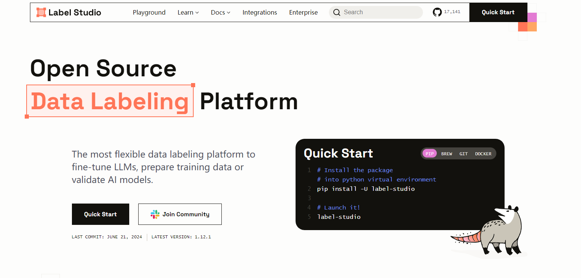The height and width of the screenshot is (278, 581).
Task: Switch to the BREW install tab
Action: pos(447,154)
